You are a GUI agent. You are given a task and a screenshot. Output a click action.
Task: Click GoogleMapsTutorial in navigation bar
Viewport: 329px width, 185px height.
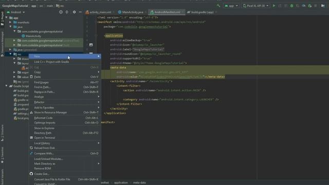15,6
